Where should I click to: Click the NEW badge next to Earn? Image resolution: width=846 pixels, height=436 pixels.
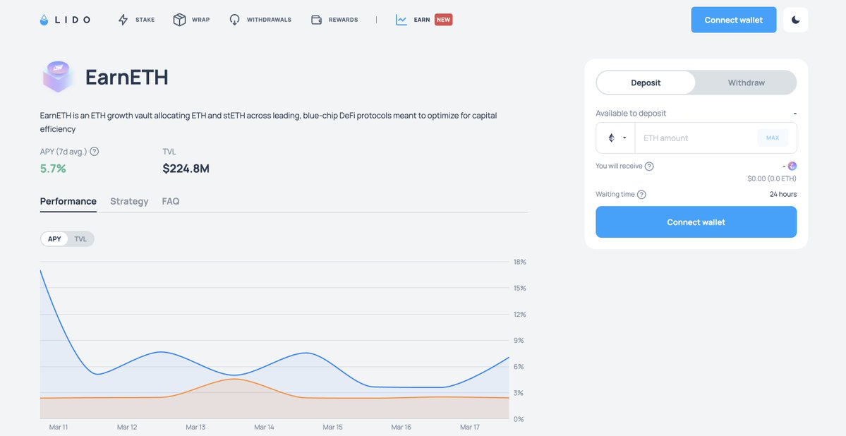(444, 20)
